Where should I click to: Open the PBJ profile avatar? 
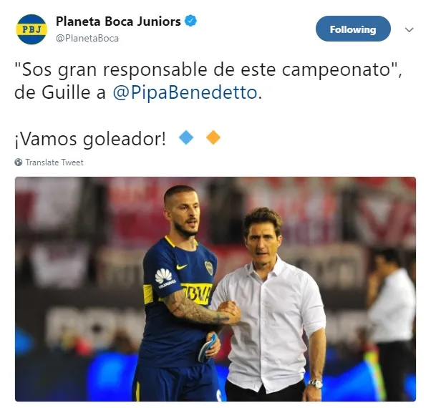pos(32,29)
